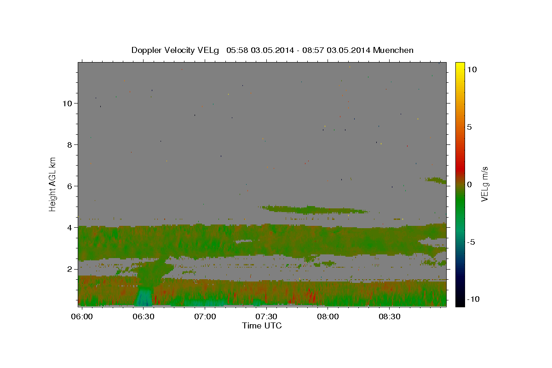The height and width of the screenshot is (368, 552).
Task: Click the thin cloud layer near 5 km
Action: (314, 210)
